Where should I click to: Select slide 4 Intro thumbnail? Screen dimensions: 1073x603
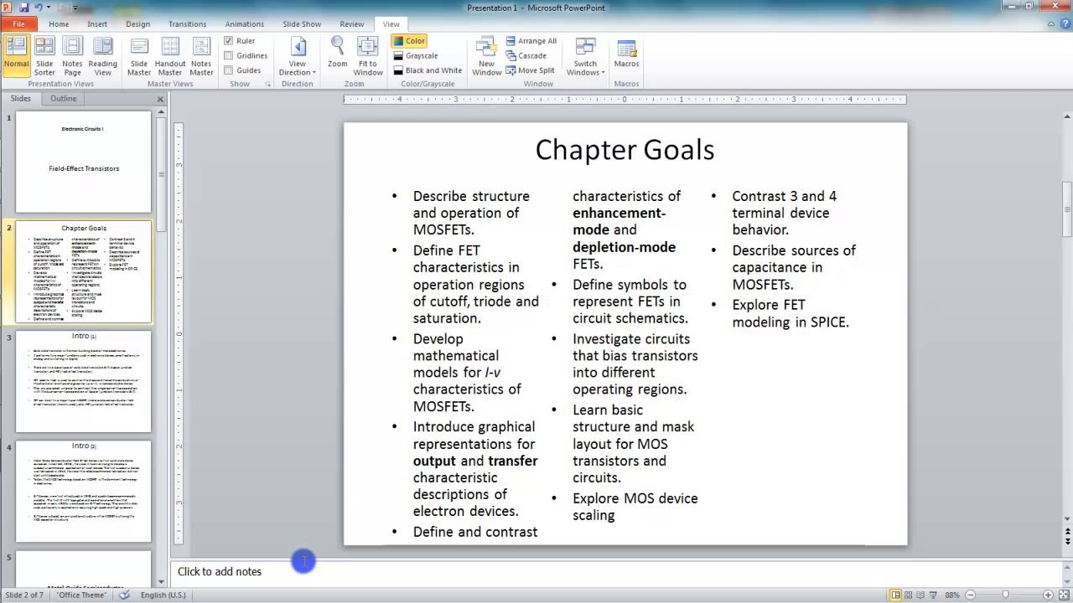84,491
